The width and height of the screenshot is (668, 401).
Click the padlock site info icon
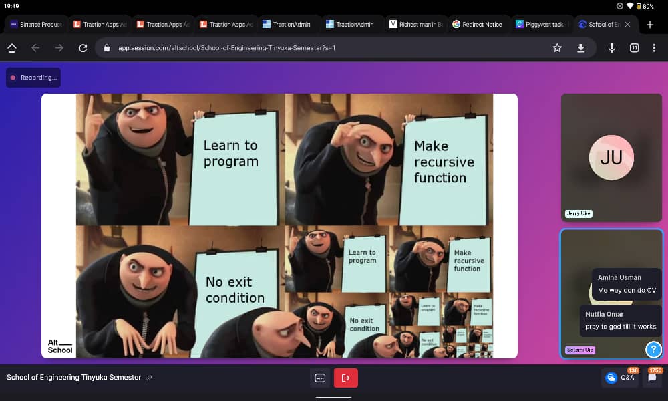(107, 48)
